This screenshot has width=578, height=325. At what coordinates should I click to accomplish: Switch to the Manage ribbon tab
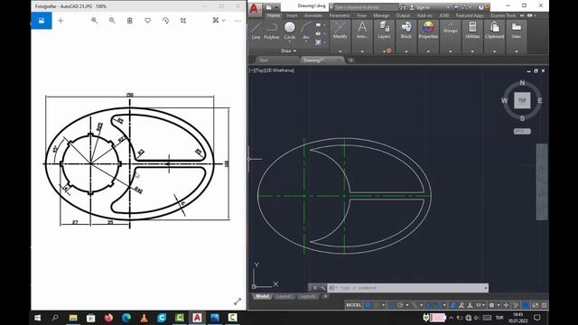[381, 15]
